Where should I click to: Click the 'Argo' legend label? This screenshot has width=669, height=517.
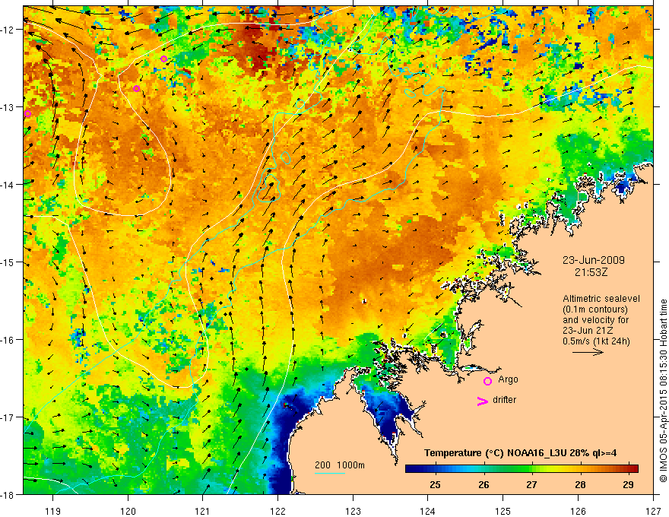[x=508, y=379]
